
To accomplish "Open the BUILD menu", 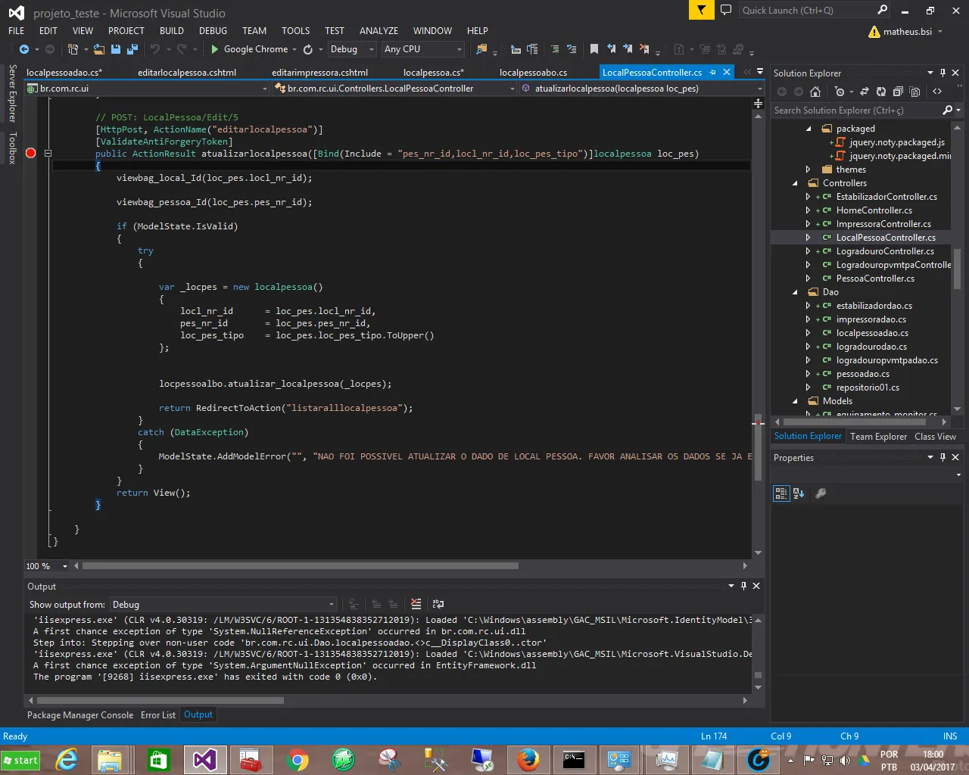I will pyautogui.click(x=171, y=31).
